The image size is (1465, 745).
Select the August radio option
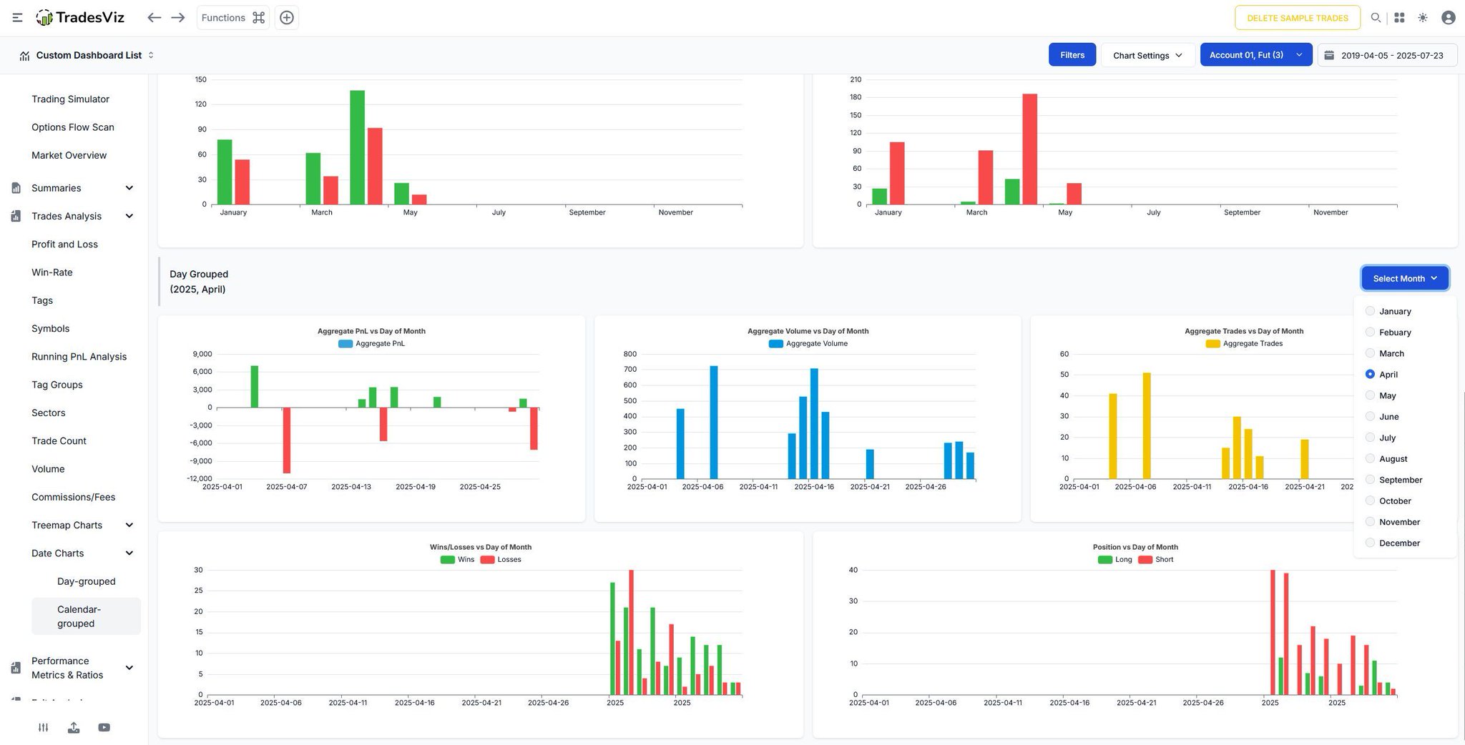coord(1370,458)
